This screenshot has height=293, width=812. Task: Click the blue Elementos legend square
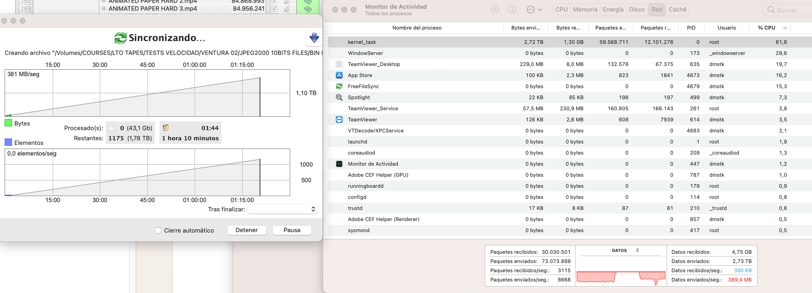tap(8, 142)
